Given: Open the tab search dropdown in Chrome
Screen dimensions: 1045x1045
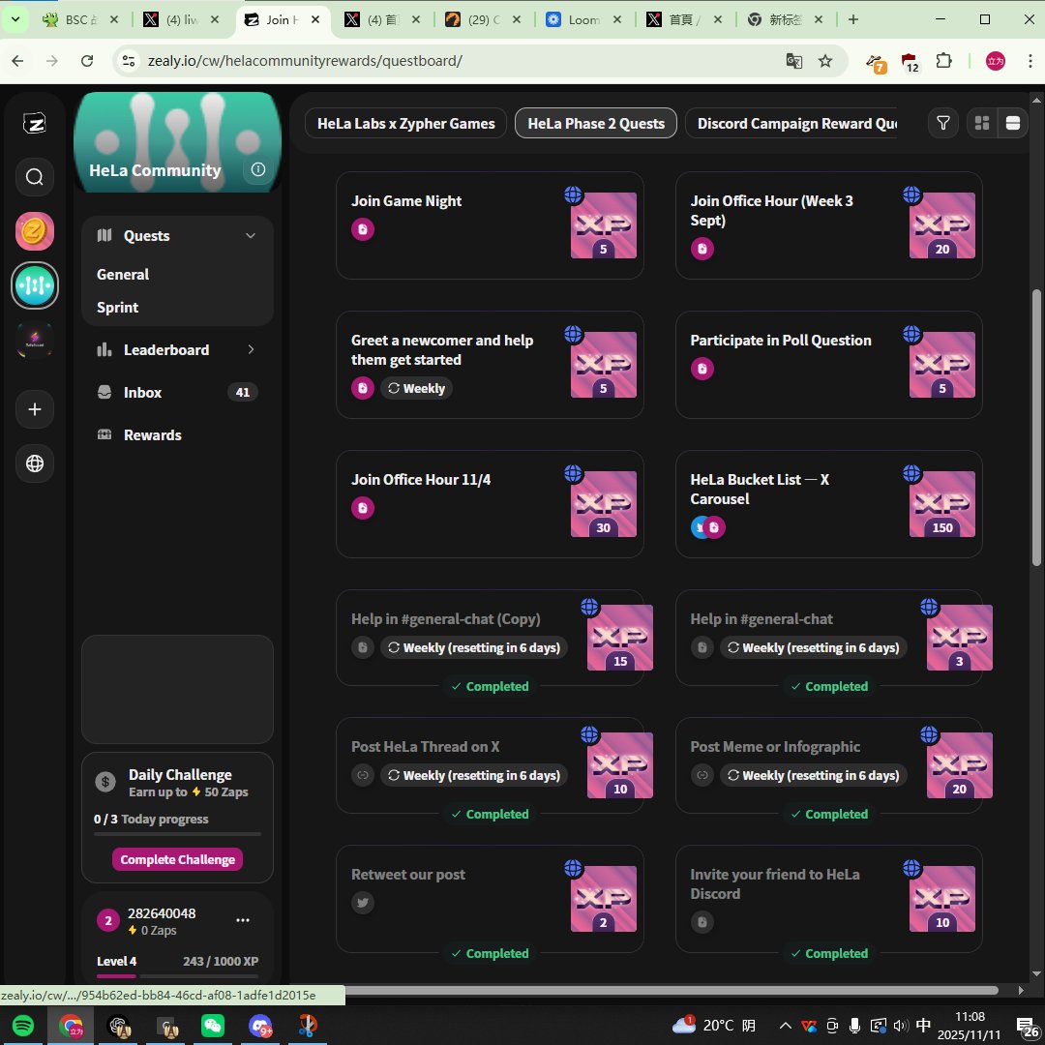Looking at the screenshot, I should [15, 19].
